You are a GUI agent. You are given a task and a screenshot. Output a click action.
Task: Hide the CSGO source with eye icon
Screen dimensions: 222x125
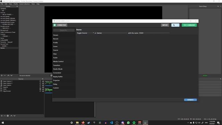(x=40, y=89)
